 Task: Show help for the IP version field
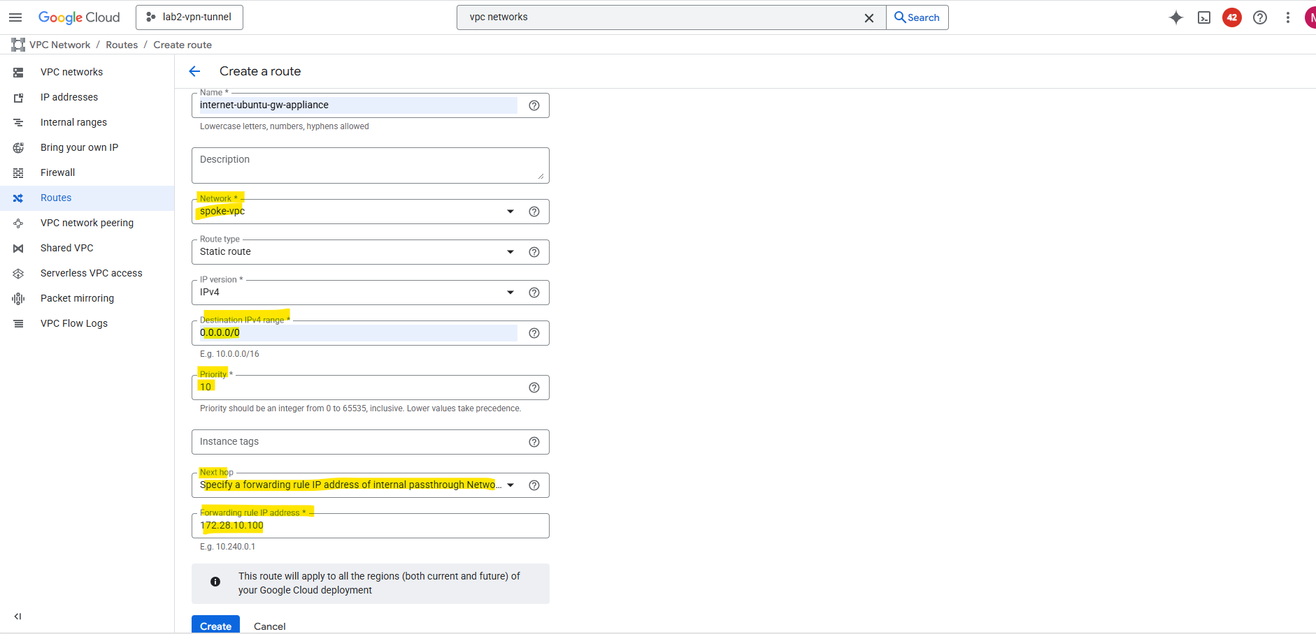(534, 293)
